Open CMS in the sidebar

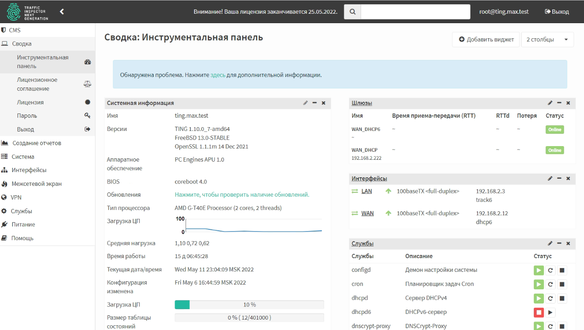click(x=47, y=30)
